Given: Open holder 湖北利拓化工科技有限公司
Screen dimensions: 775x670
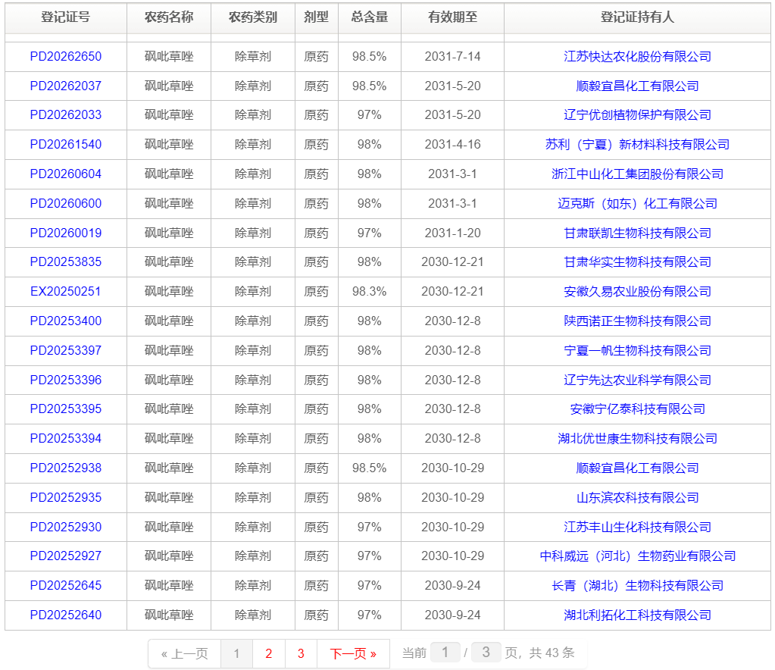Looking at the screenshot, I should pos(638,615).
